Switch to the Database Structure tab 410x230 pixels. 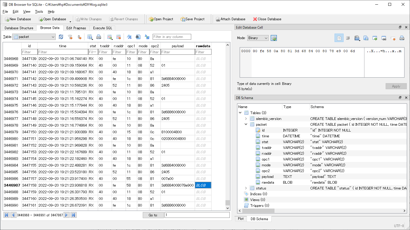[19, 28]
